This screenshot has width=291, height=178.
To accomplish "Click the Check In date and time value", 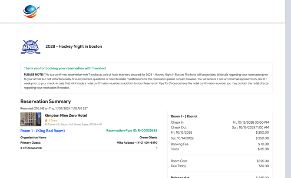I will coord(251,122).
